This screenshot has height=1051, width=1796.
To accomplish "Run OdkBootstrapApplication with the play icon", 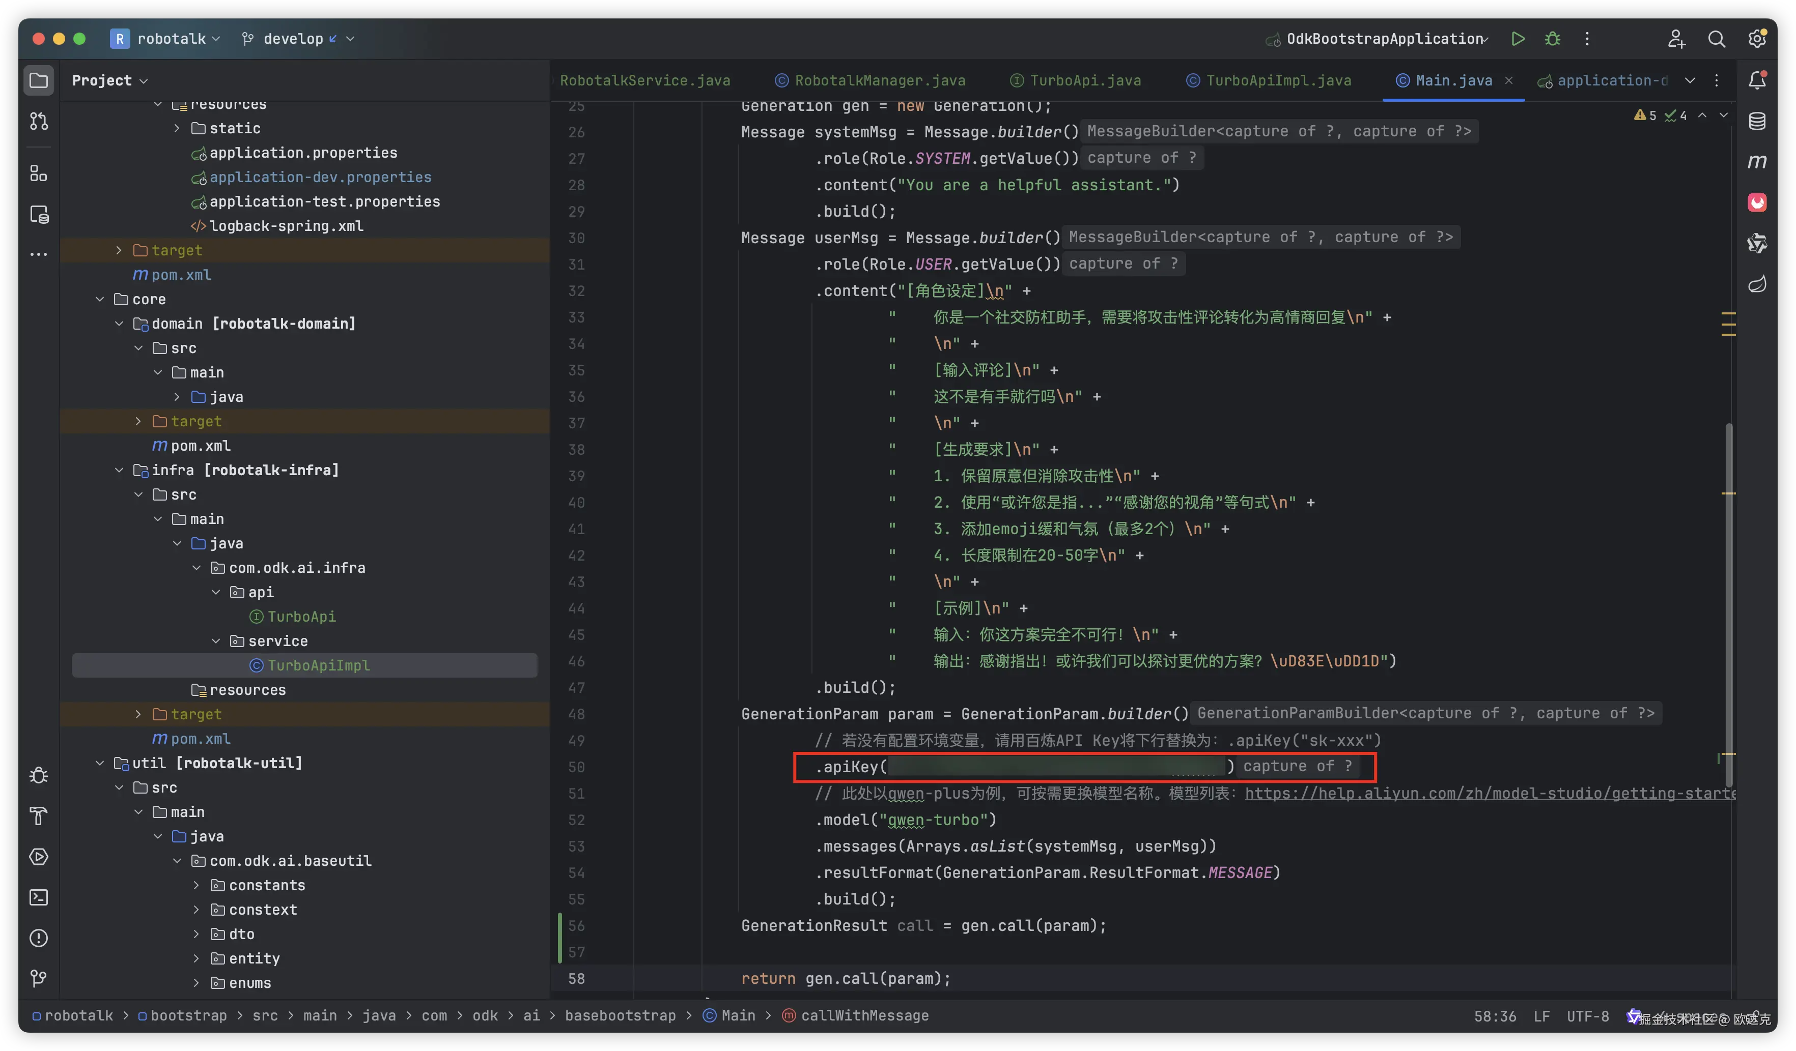I will 1518,39.
